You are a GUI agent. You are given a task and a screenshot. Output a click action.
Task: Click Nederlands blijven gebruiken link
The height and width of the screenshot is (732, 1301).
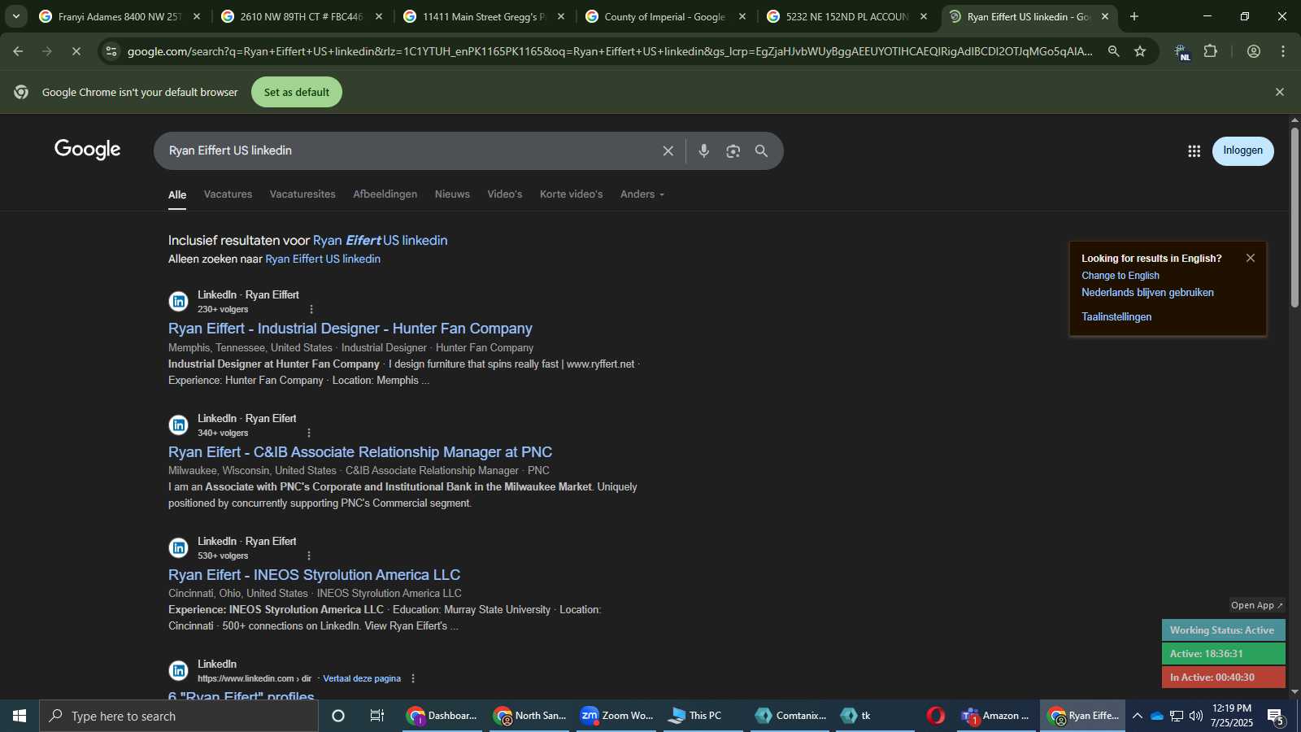1147,293
